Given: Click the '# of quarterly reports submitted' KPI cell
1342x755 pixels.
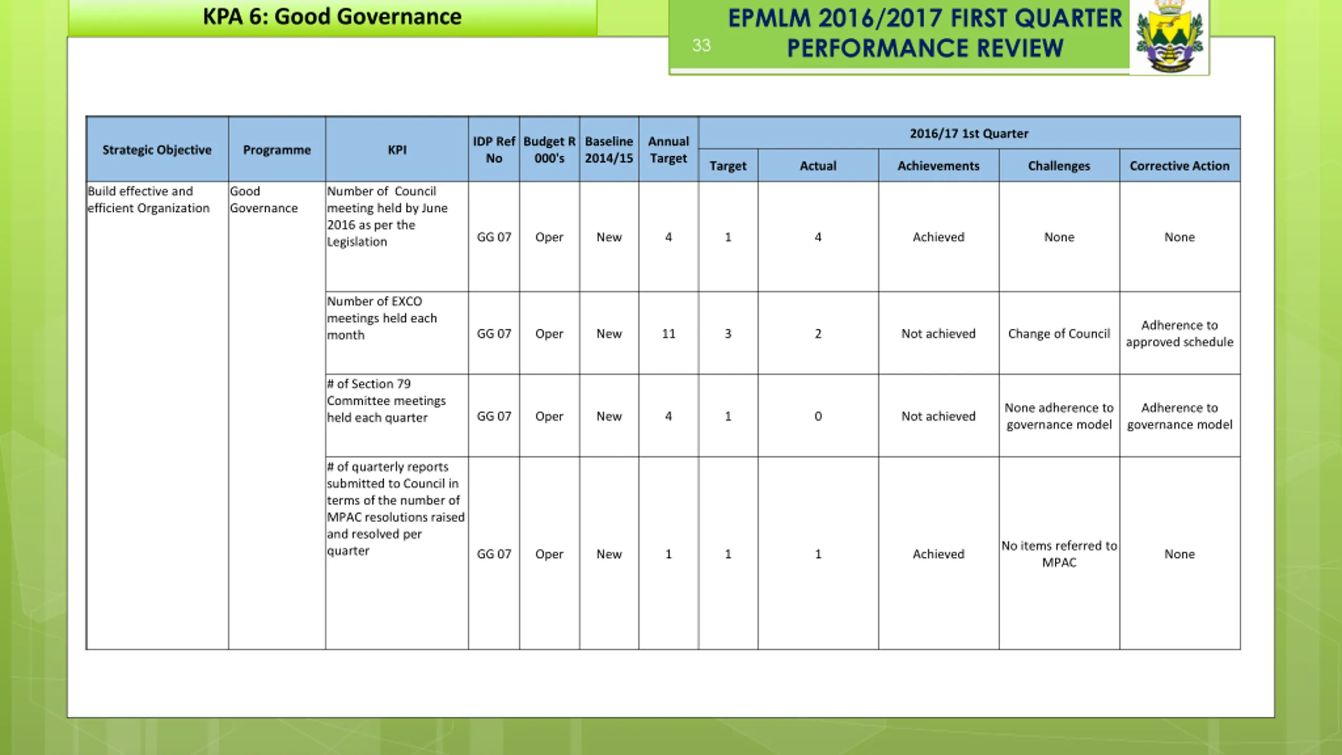Looking at the screenshot, I should click(397, 553).
